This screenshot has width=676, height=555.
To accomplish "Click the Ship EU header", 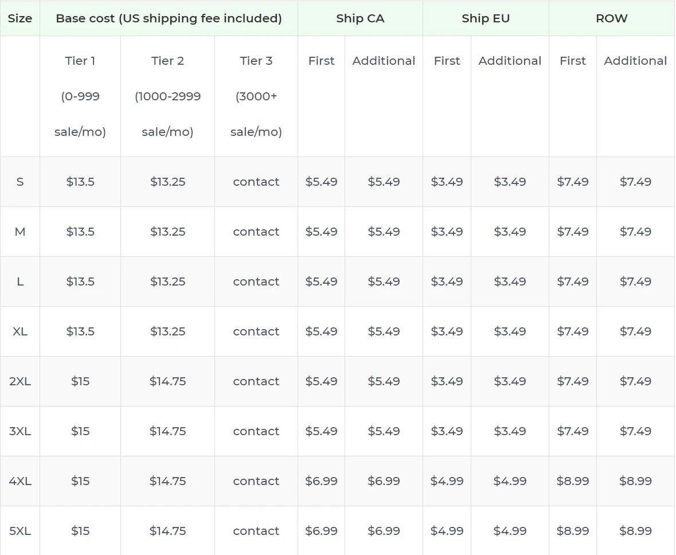I will (x=486, y=18).
